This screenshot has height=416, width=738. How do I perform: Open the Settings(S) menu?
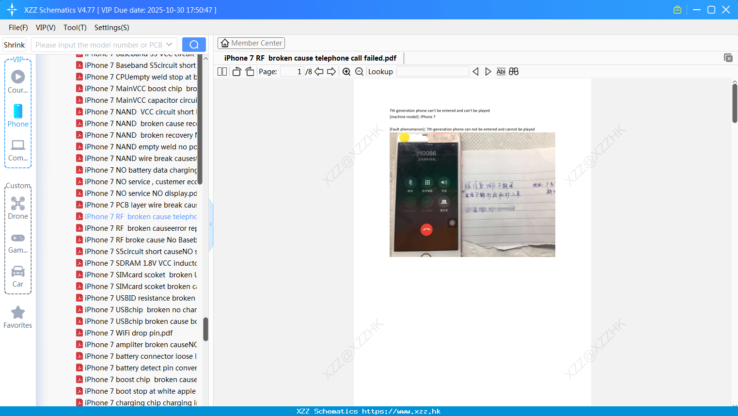click(112, 28)
